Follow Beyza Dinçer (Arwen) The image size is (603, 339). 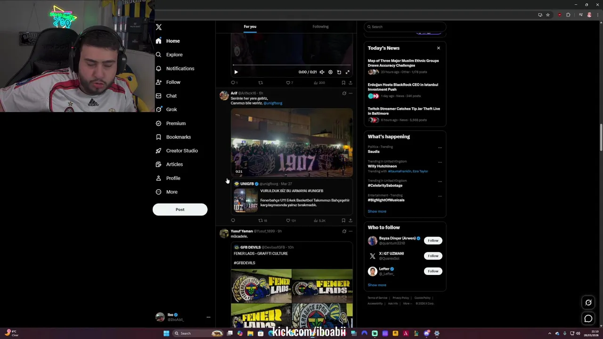(x=433, y=241)
